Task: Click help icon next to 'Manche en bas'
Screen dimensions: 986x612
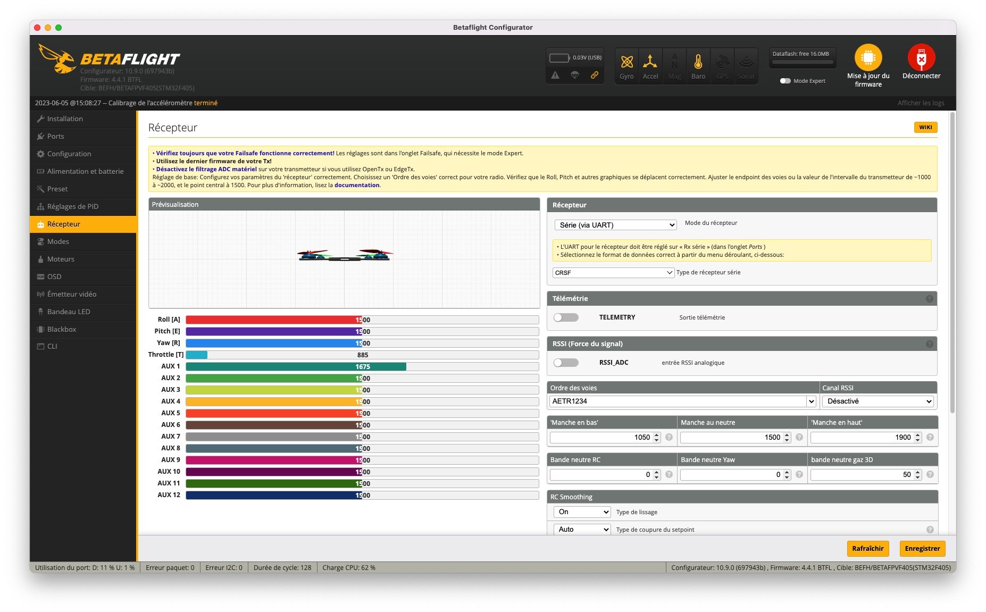Action: (669, 437)
